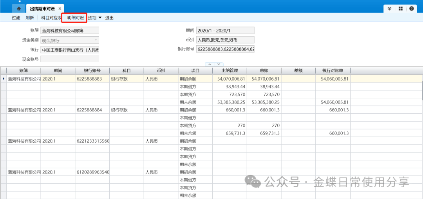Expand the 选项 dropdown menu
The height and width of the screenshot is (199, 423).
tap(94, 18)
